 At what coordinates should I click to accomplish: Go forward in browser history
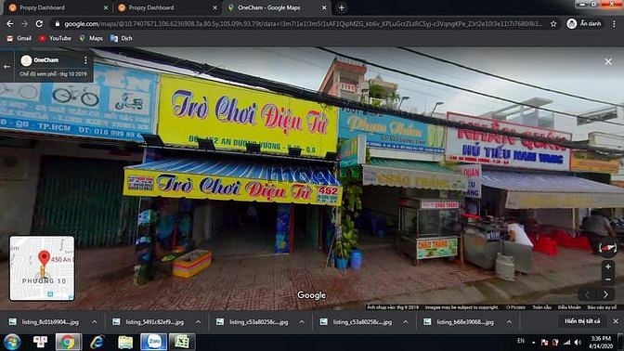(25, 24)
